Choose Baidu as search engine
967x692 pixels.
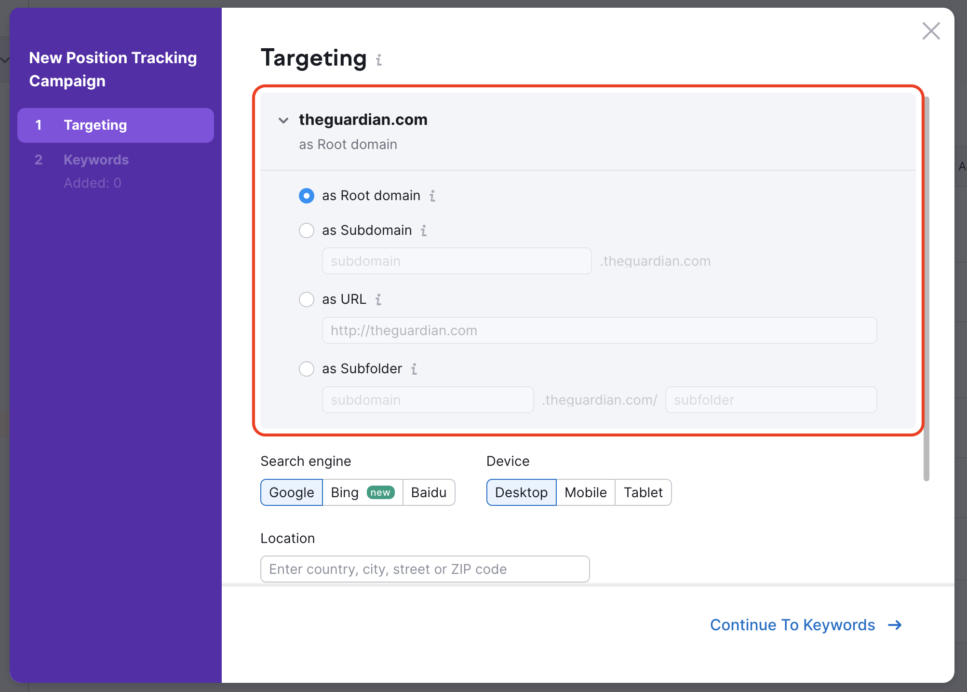429,492
